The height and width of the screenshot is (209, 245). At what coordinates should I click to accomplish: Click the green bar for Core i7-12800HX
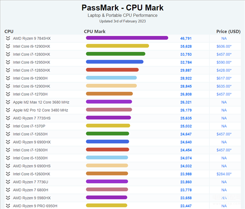[116, 54]
